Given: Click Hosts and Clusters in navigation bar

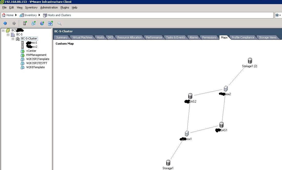Looking at the screenshot, I should pyautogui.click(x=59, y=15).
